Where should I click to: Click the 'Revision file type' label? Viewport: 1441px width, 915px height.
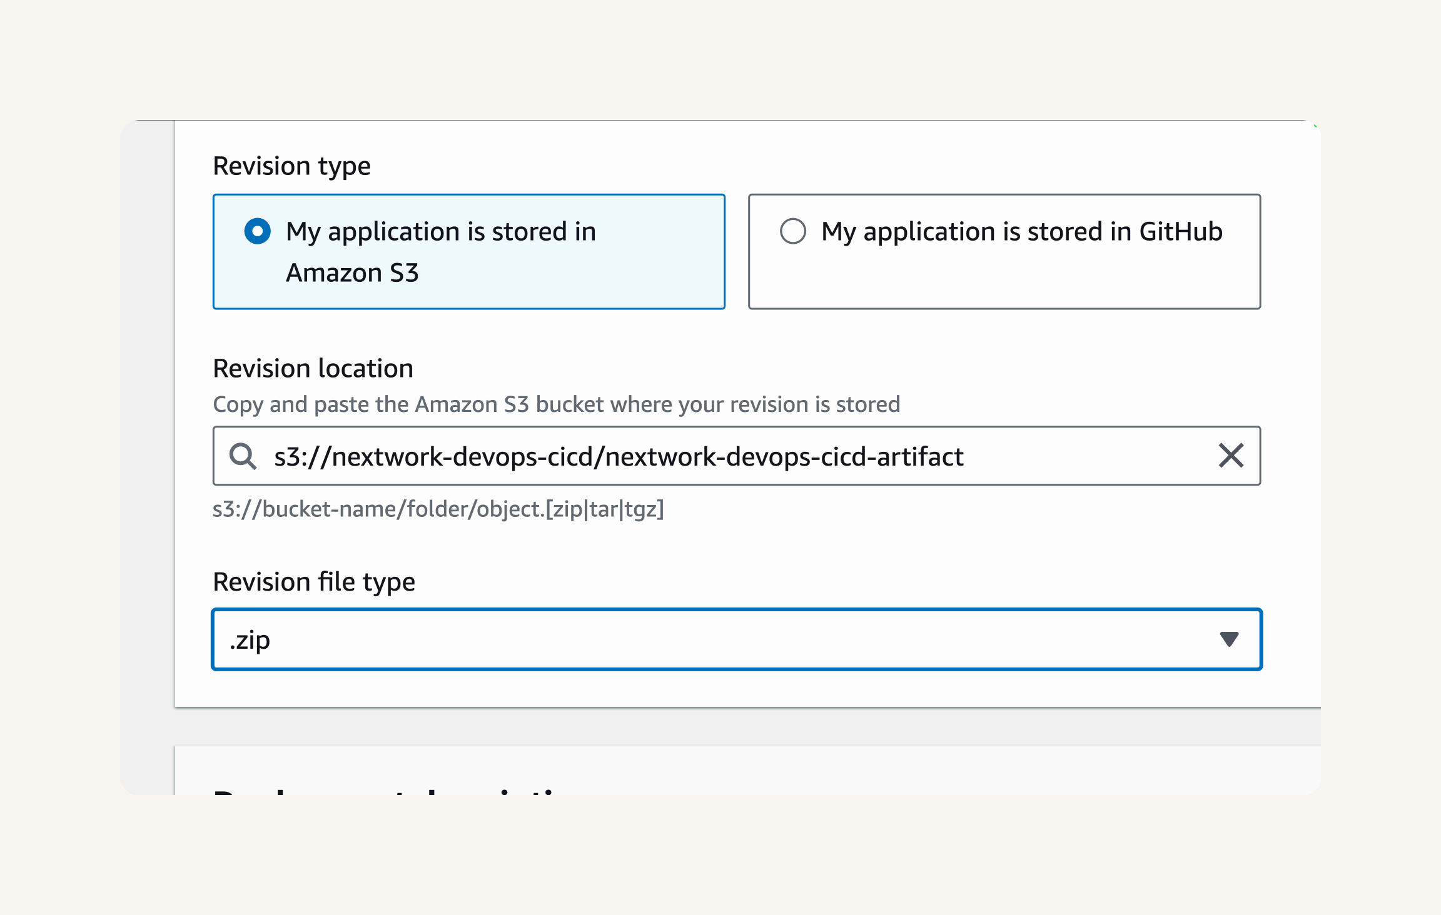(314, 582)
